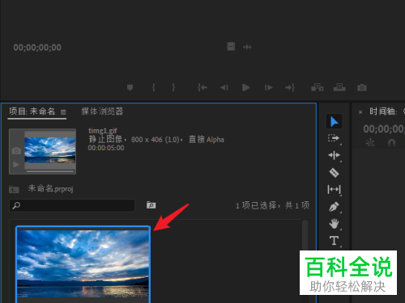Screen dimensions: 405x303
Task: Click the preview thumbnail scrub bar
Action: point(50,171)
